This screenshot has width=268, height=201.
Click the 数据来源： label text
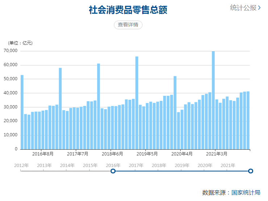(217, 193)
